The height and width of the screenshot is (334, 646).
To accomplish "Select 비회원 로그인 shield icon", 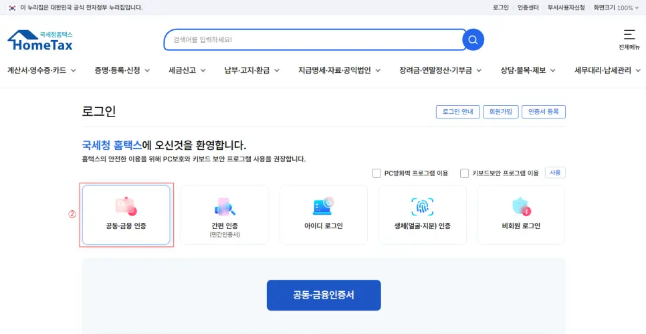I will pos(520,206).
